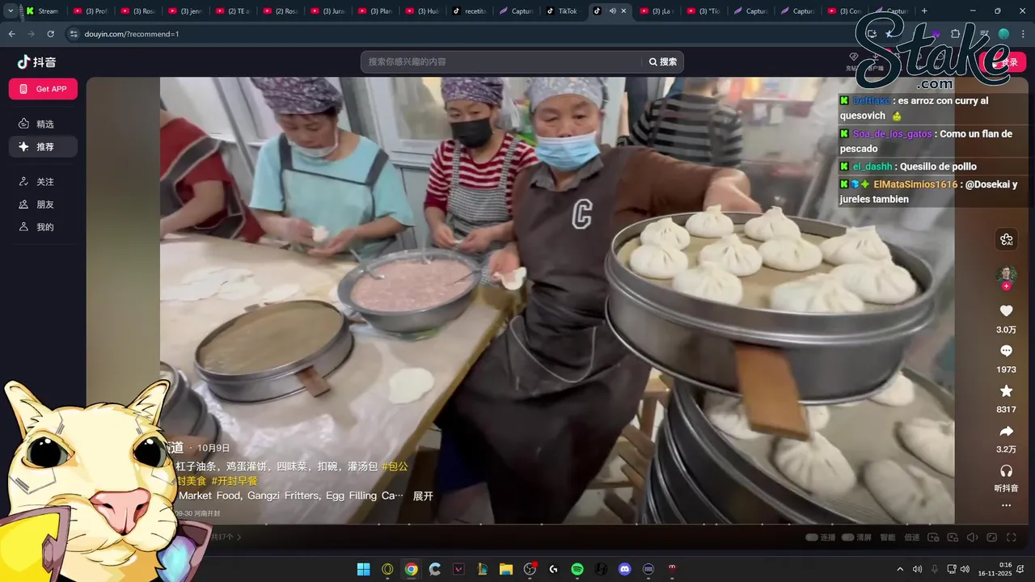The width and height of the screenshot is (1035, 582).
Task: Open the three-dots more options in video sidebar
Action: 1006,505
